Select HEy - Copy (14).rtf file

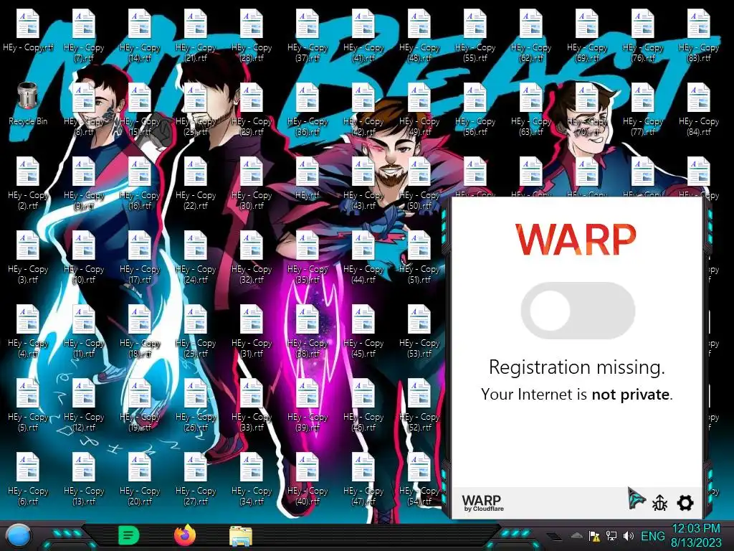140,35
